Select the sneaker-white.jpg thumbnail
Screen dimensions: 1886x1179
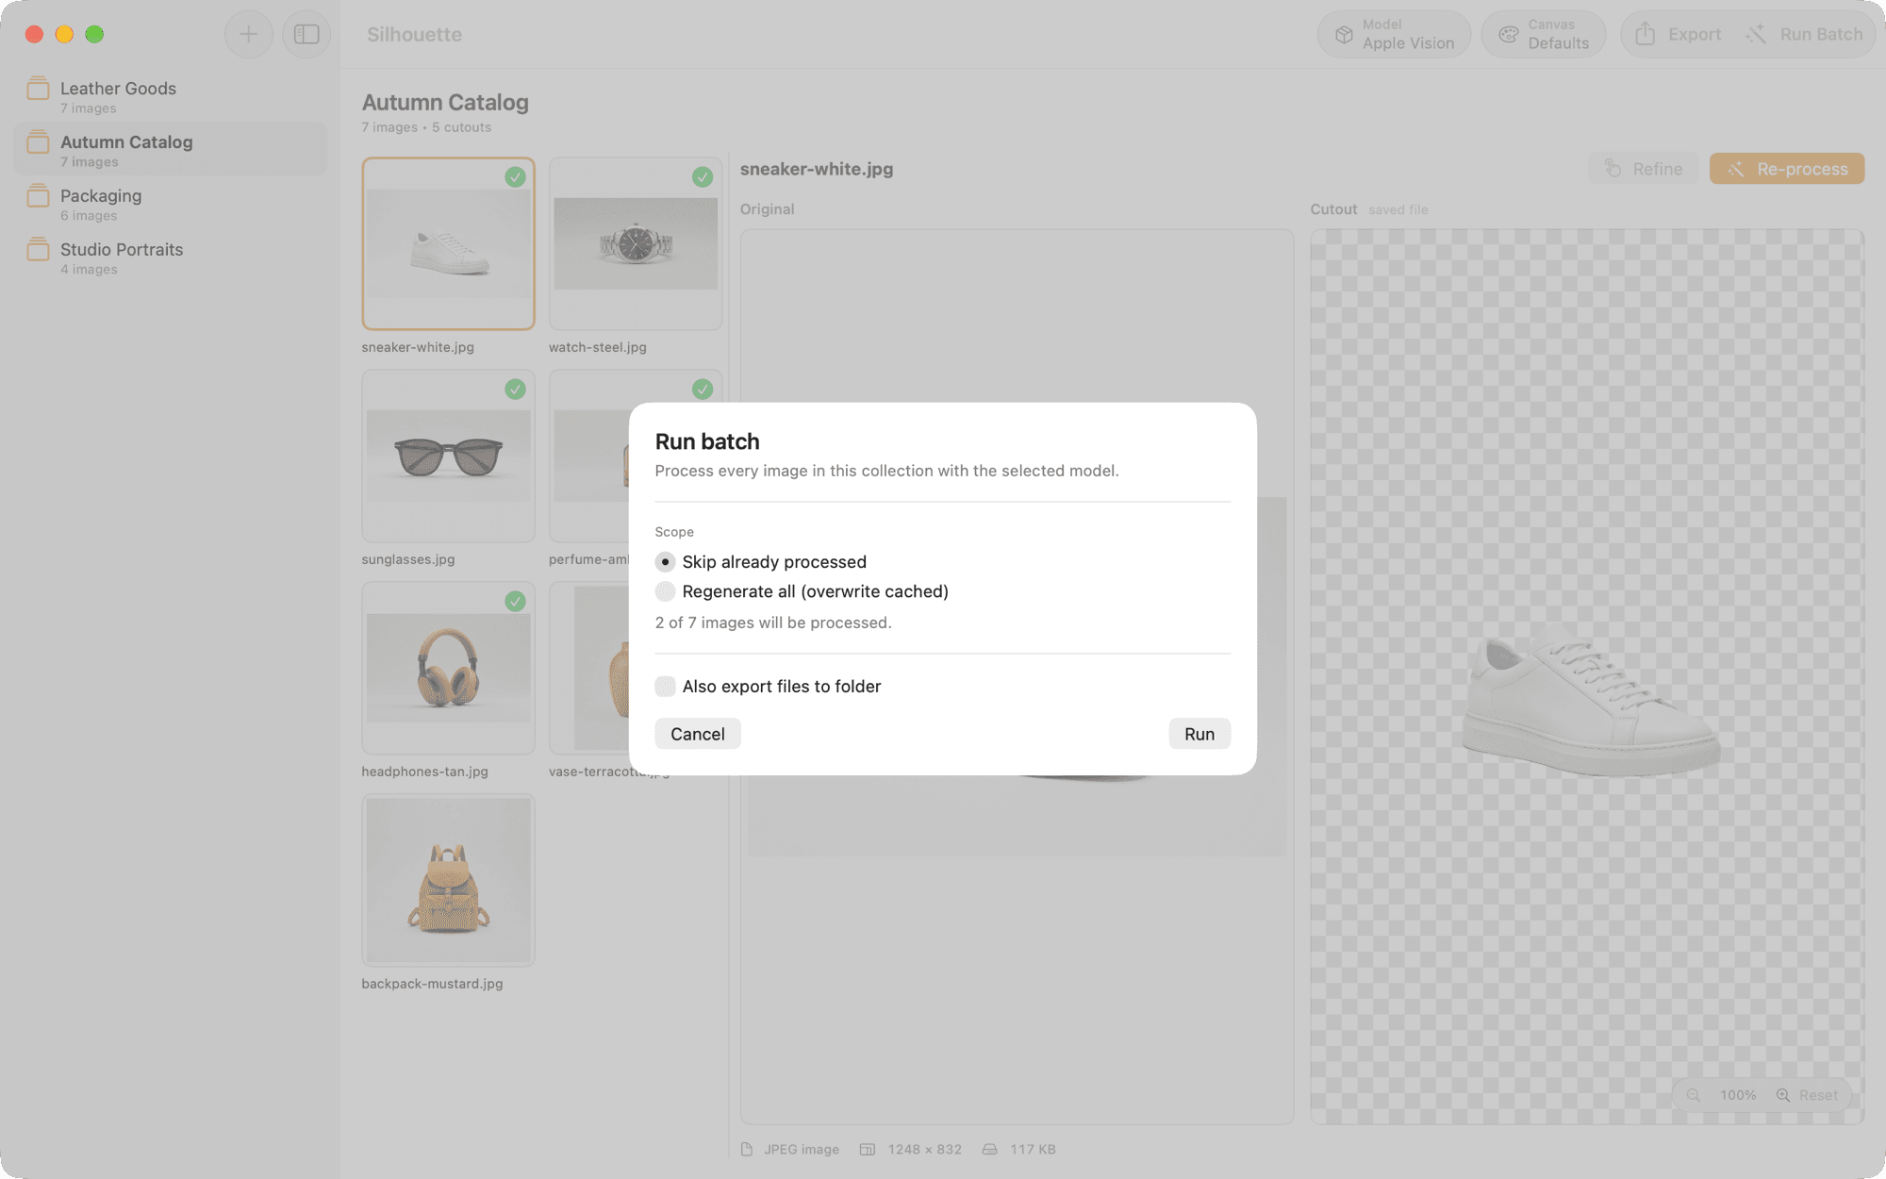pyautogui.click(x=448, y=243)
